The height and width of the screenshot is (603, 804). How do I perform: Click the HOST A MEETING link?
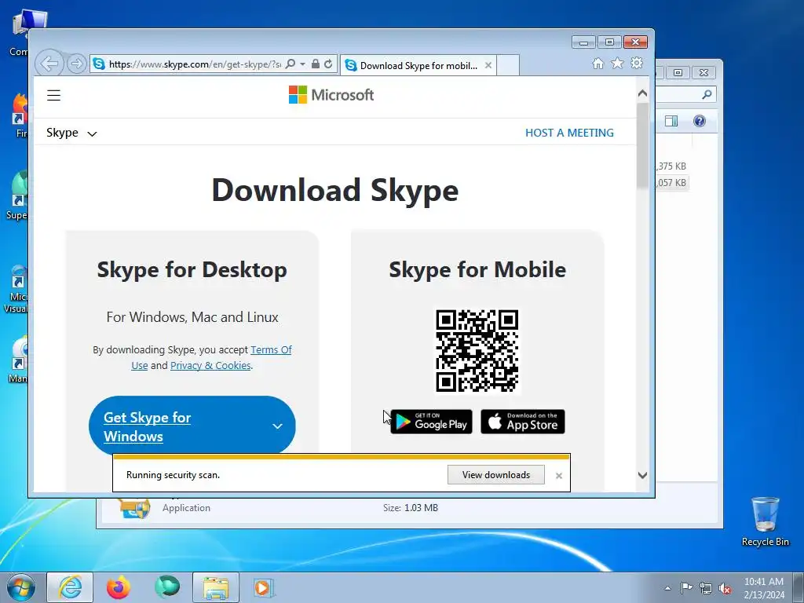pyautogui.click(x=569, y=133)
